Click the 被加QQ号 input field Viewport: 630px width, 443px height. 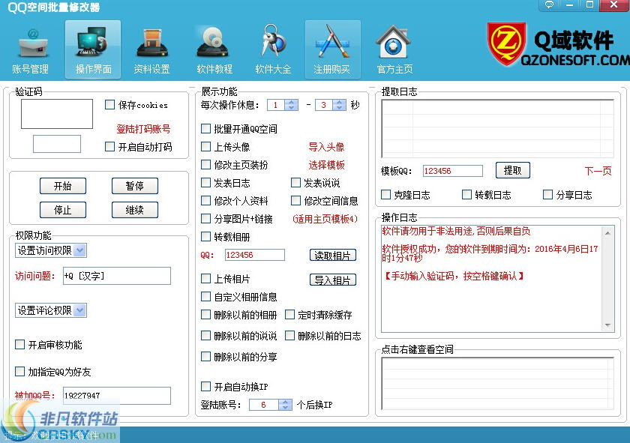coord(116,396)
